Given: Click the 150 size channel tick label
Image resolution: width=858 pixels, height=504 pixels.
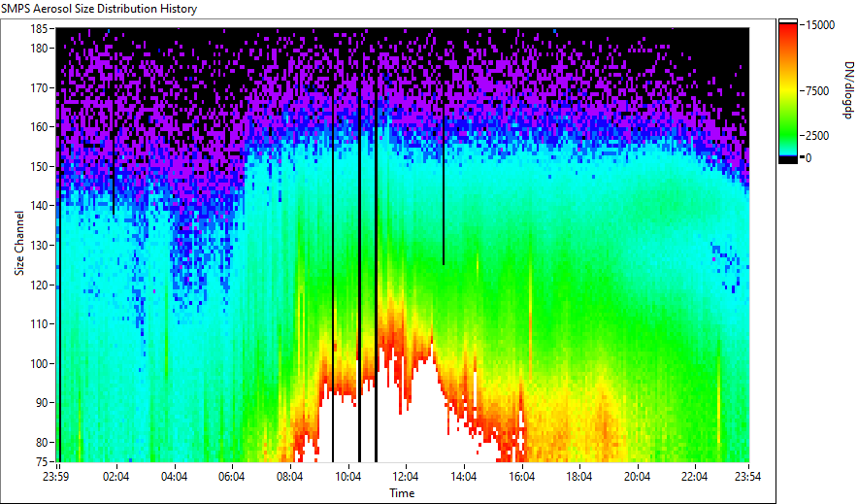Looking at the screenshot, I should (x=40, y=166).
